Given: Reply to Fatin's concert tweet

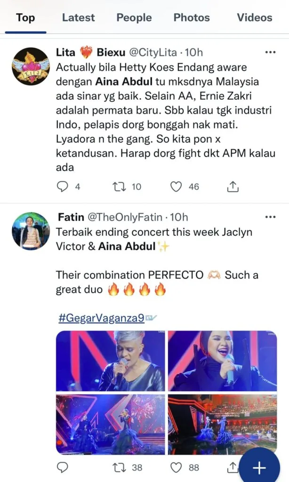Looking at the screenshot, I should coord(63,467).
